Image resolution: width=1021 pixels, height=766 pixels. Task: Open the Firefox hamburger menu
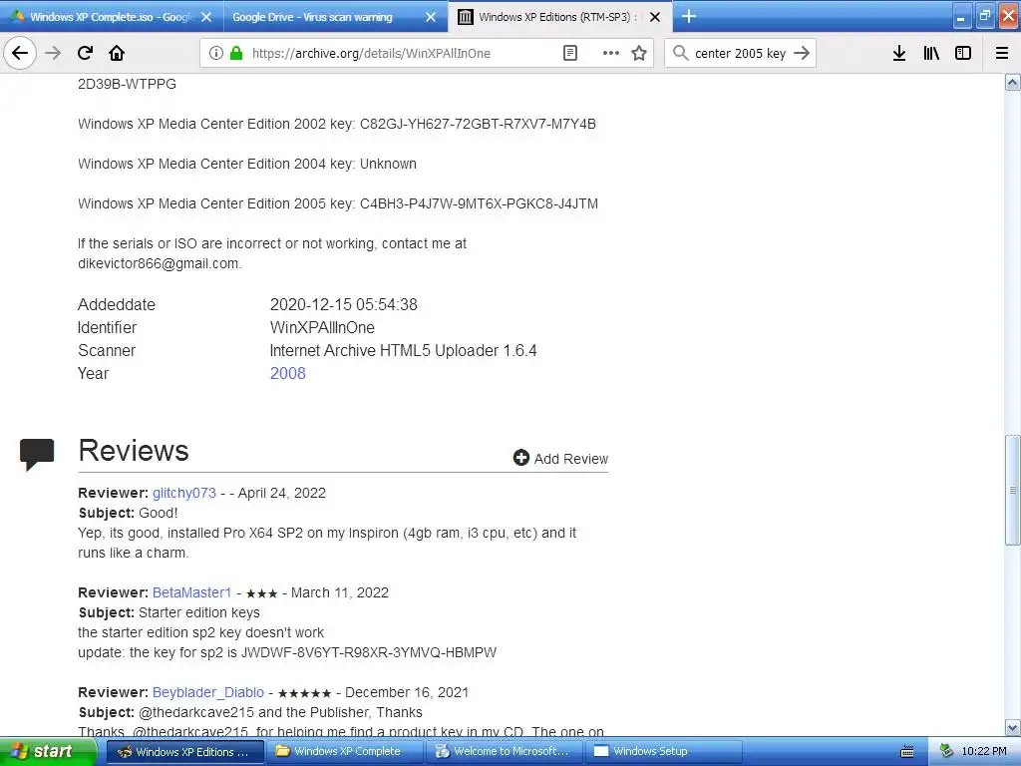pos(1002,53)
